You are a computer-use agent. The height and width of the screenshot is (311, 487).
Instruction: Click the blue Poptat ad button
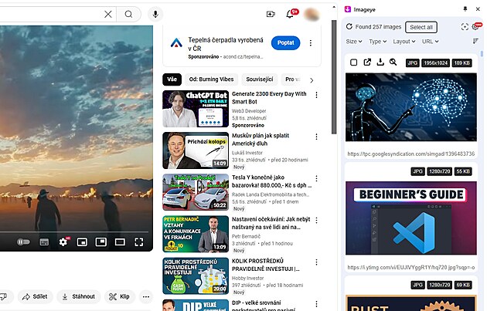click(285, 43)
